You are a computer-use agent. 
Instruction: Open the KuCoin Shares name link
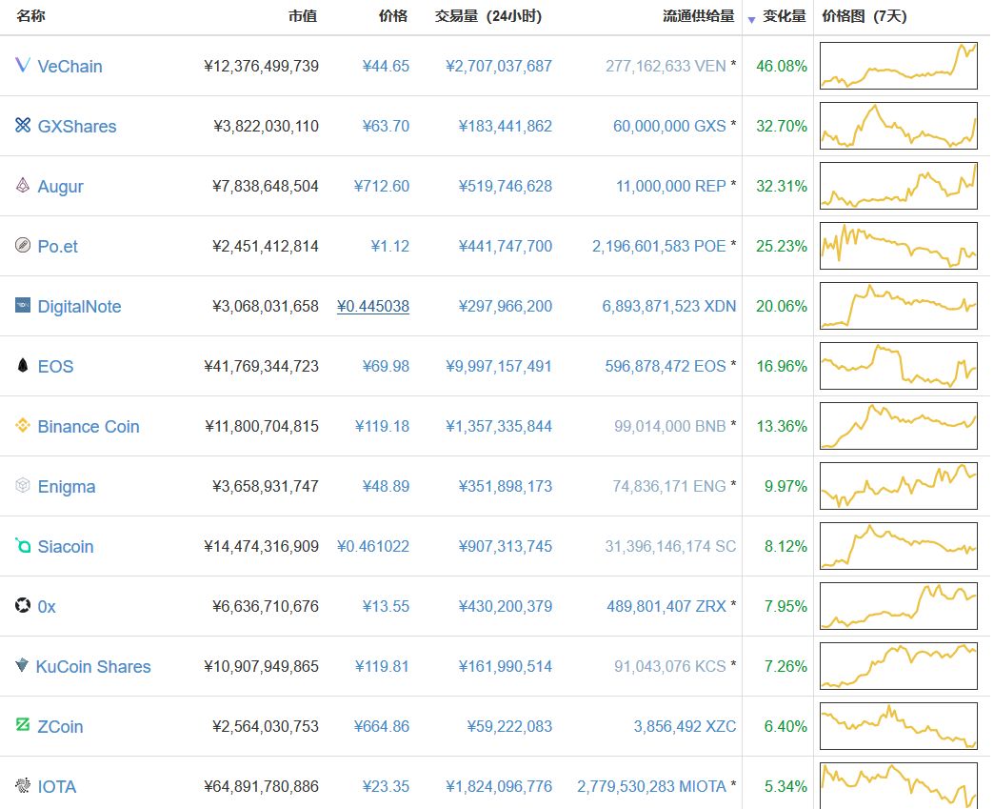[93, 667]
